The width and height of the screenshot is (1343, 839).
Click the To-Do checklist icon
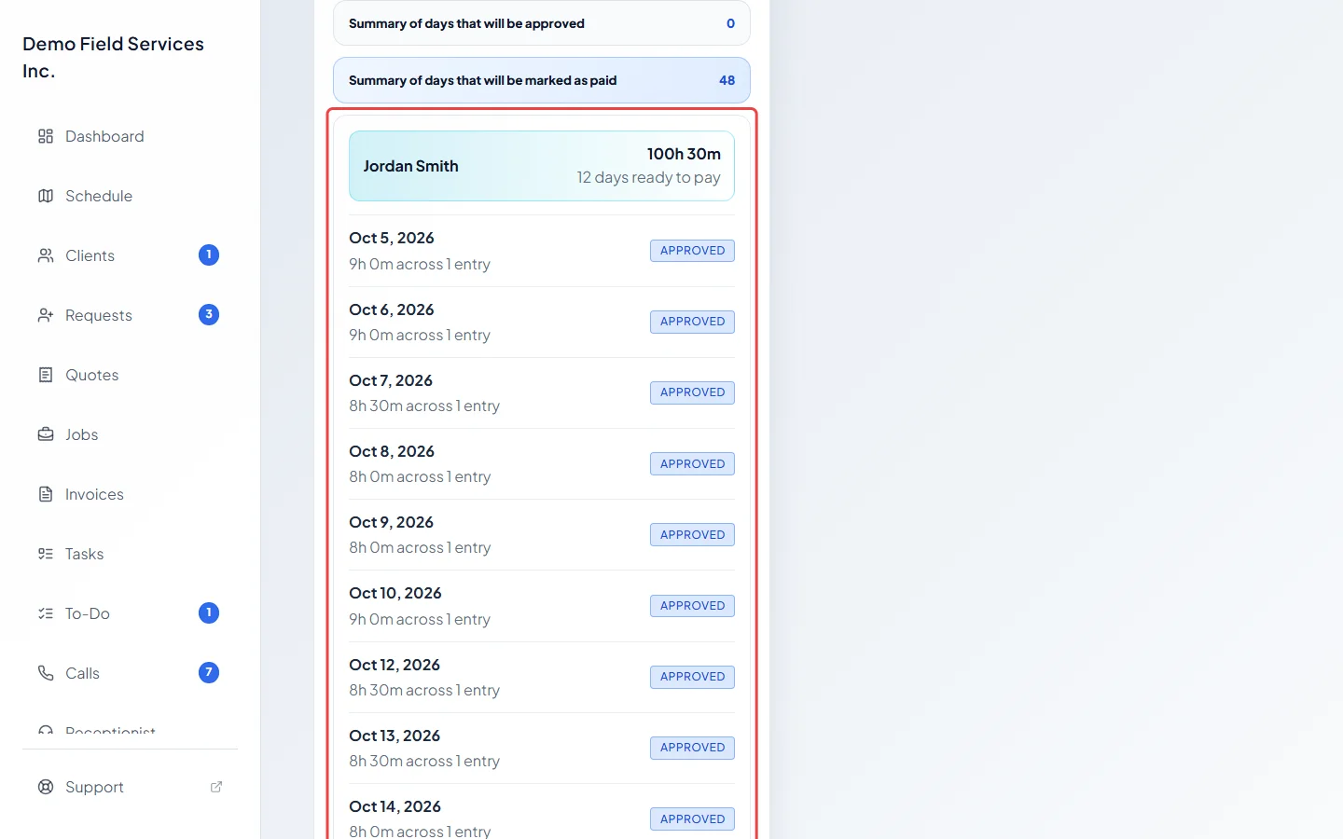tap(46, 613)
